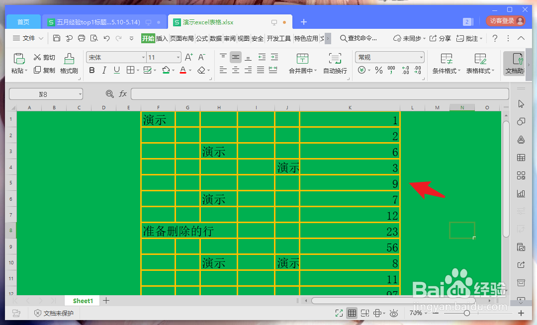Click the insert function fx icon
The width and height of the screenshot is (537, 325).
[123, 94]
